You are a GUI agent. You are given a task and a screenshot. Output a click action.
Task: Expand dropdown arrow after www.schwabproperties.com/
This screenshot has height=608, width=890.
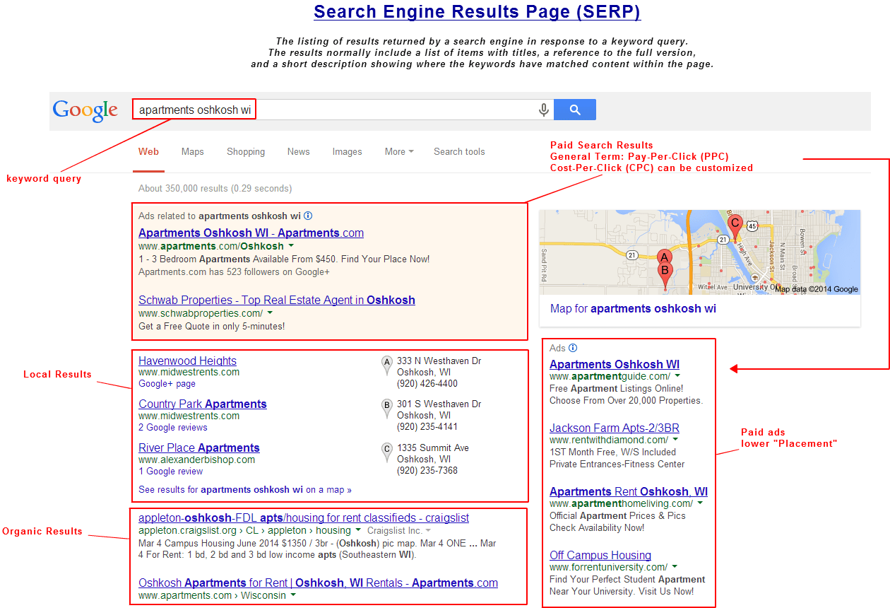(x=270, y=312)
